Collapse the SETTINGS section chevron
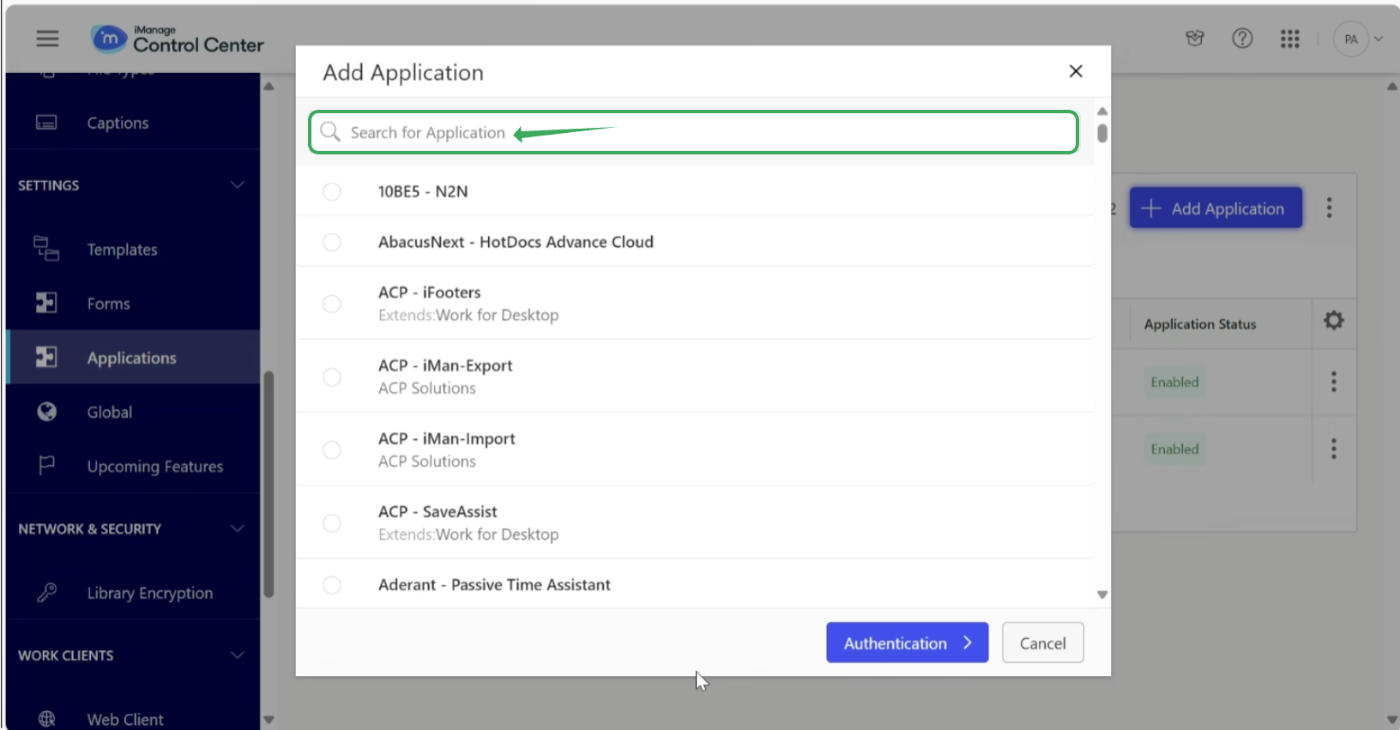This screenshot has height=730, width=1400. coord(238,185)
